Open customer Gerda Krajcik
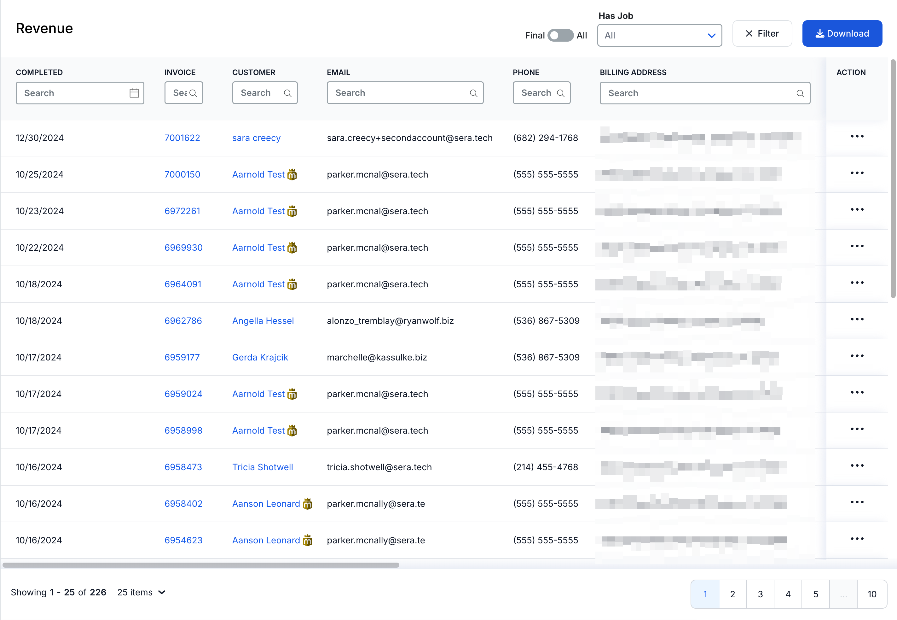This screenshot has width=897, height=620. (260, 357)
